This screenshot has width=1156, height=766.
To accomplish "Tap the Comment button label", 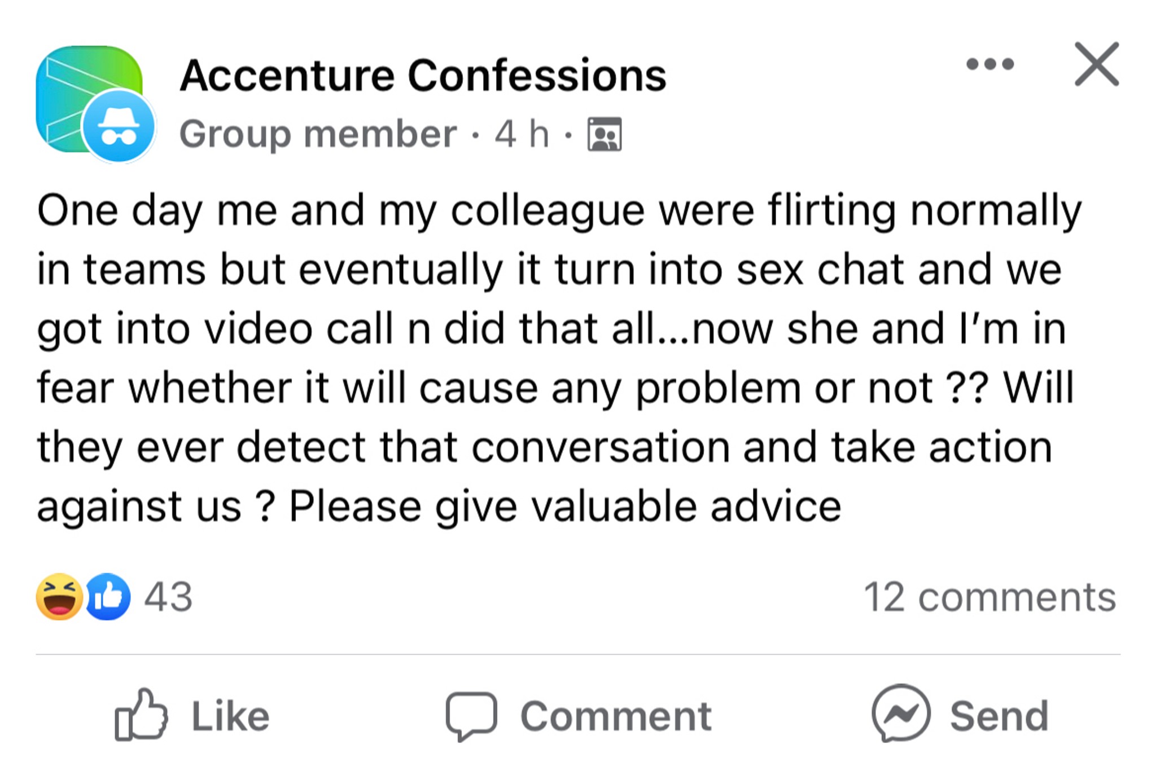I will point(616,716).
